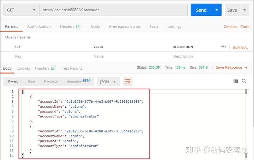
Task: Click accountType "administrator" on line 12
Action: (84, 146)
